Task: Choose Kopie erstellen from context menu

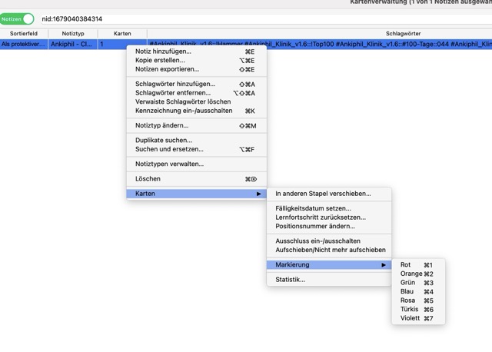Action: [x=160, y=60]
